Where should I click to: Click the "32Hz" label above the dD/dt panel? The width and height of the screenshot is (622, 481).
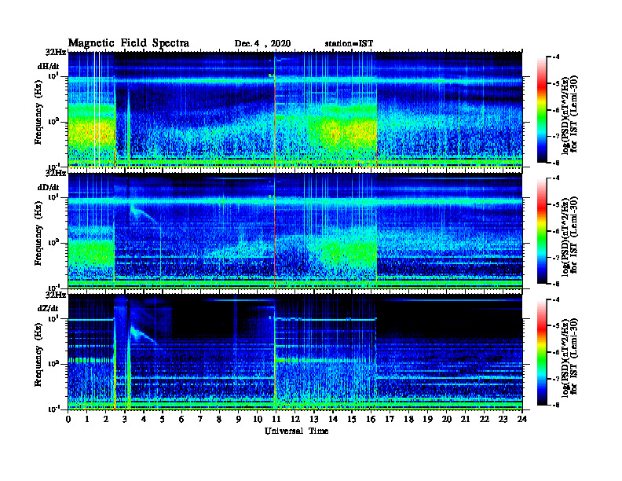tap(56, 174)
